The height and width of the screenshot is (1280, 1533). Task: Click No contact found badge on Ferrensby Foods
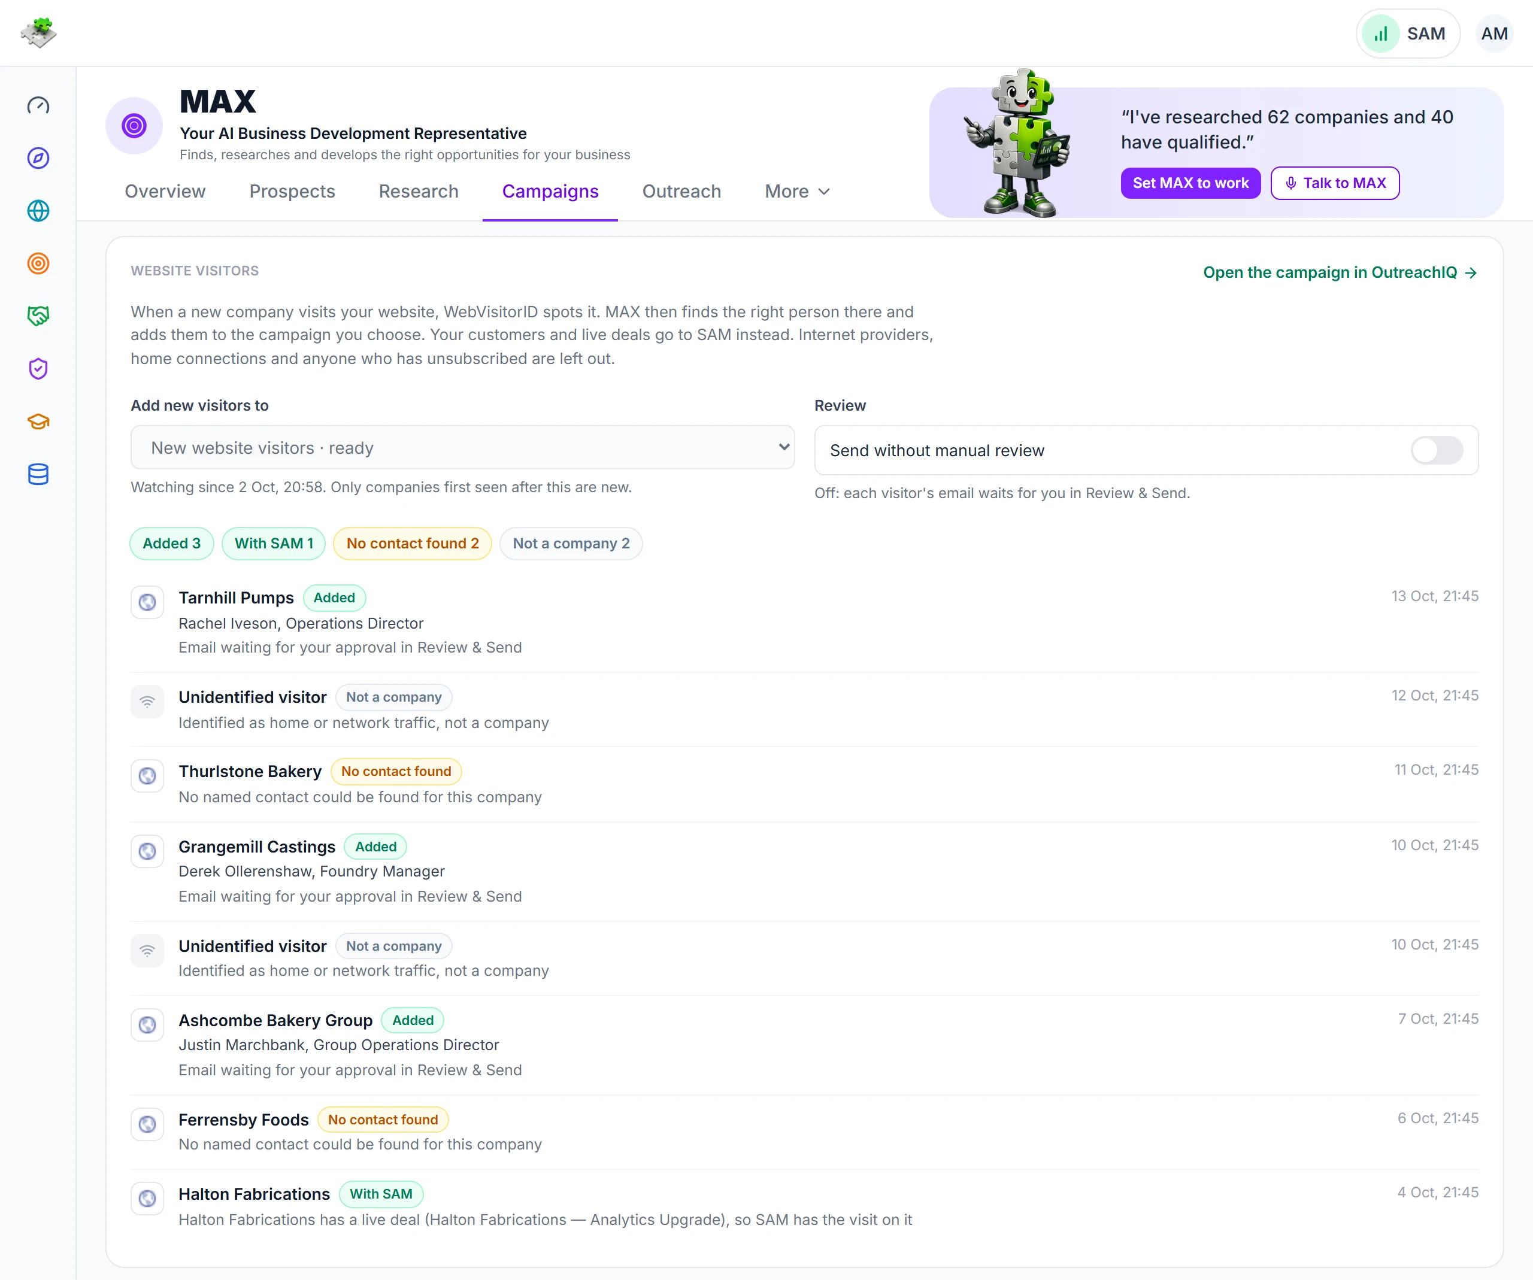click(383, 1120)
